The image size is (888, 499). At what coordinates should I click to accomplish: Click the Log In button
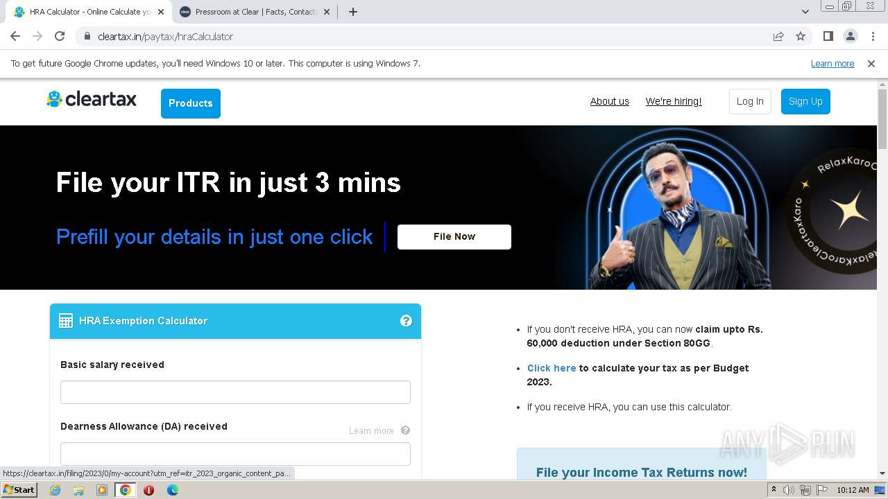click(750, 101)
